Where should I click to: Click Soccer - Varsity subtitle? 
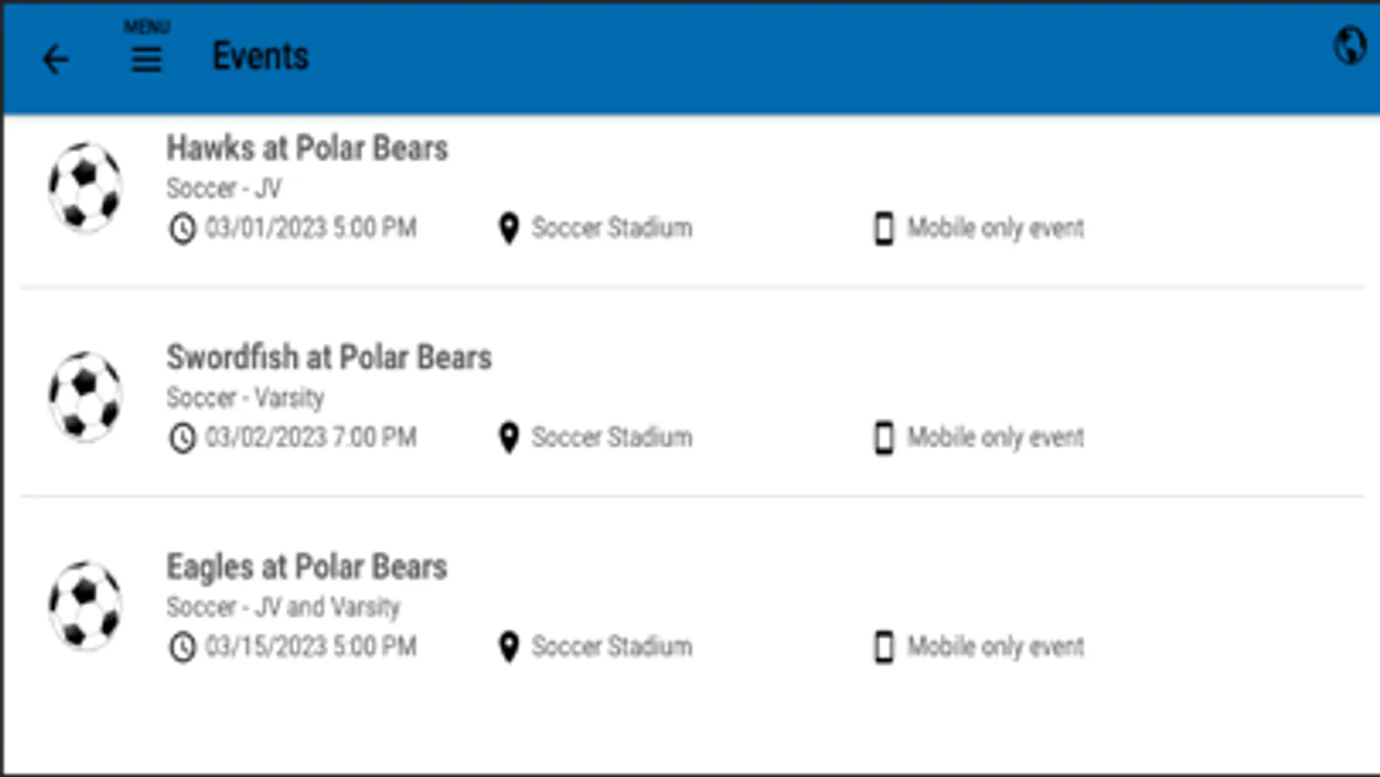[245, 398]
